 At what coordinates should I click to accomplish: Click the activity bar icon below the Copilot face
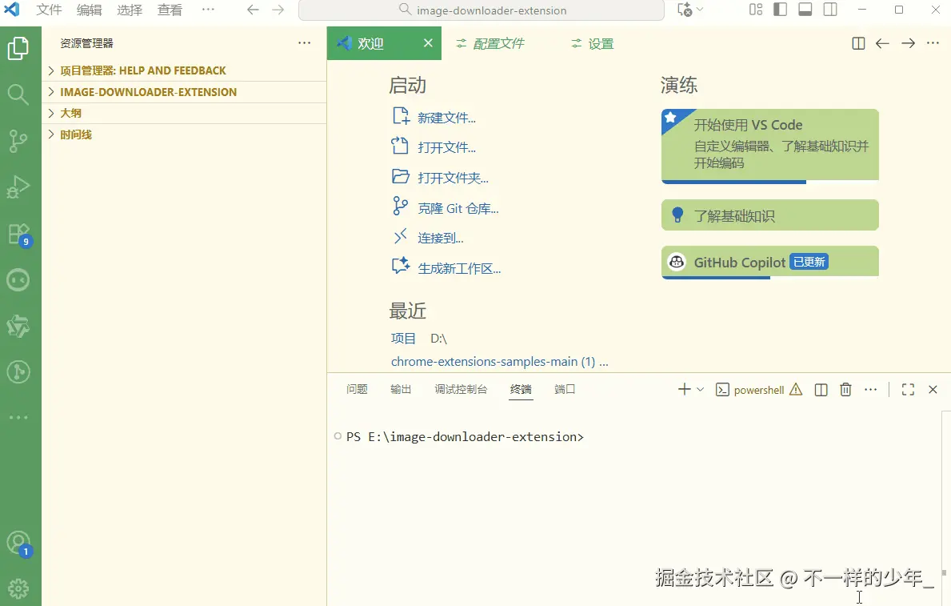tap(18, 326)
